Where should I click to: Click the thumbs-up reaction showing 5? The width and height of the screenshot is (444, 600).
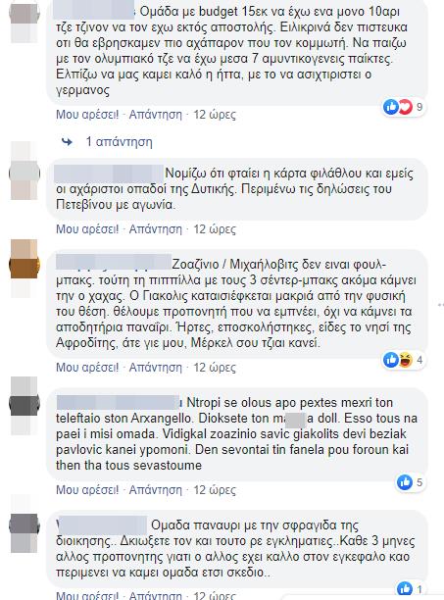411,482
